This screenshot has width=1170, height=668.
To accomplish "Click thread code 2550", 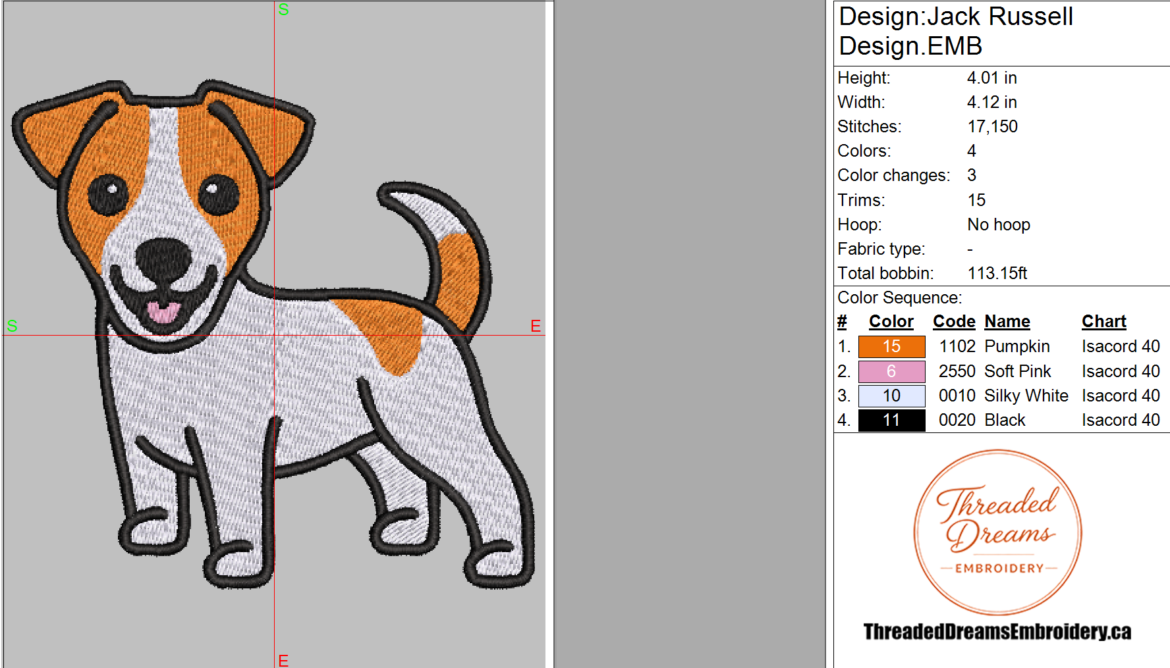I will click(957, 371).
